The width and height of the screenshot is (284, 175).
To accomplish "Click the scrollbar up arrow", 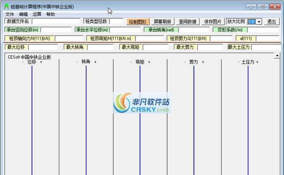I will [277, 56].
